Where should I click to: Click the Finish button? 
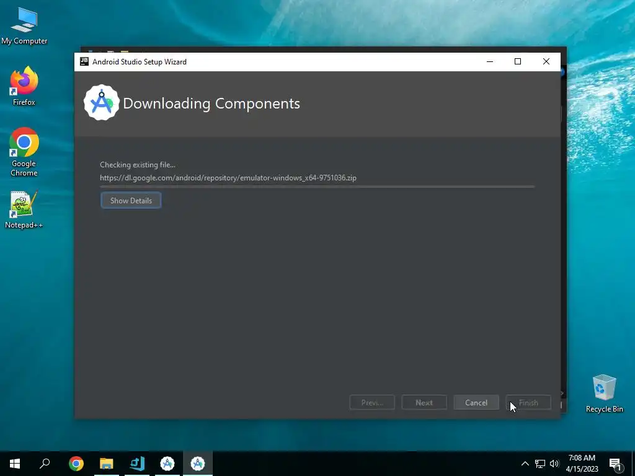coord(528,403)
